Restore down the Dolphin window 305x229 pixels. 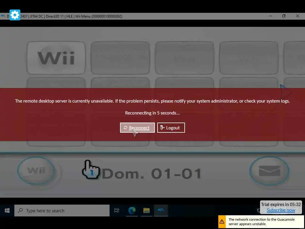(x=284, y=16)
